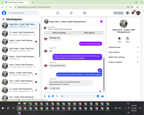Open a new browser tab
The width and height of the screenshot is (144, 115).
[33, 2]
